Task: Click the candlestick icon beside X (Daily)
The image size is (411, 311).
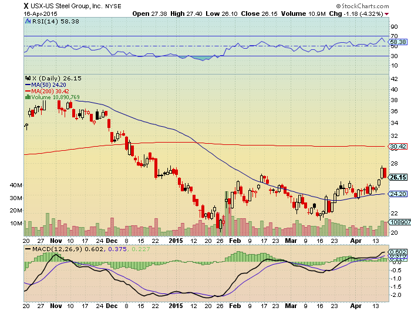Action: click(x=28, y=78)
